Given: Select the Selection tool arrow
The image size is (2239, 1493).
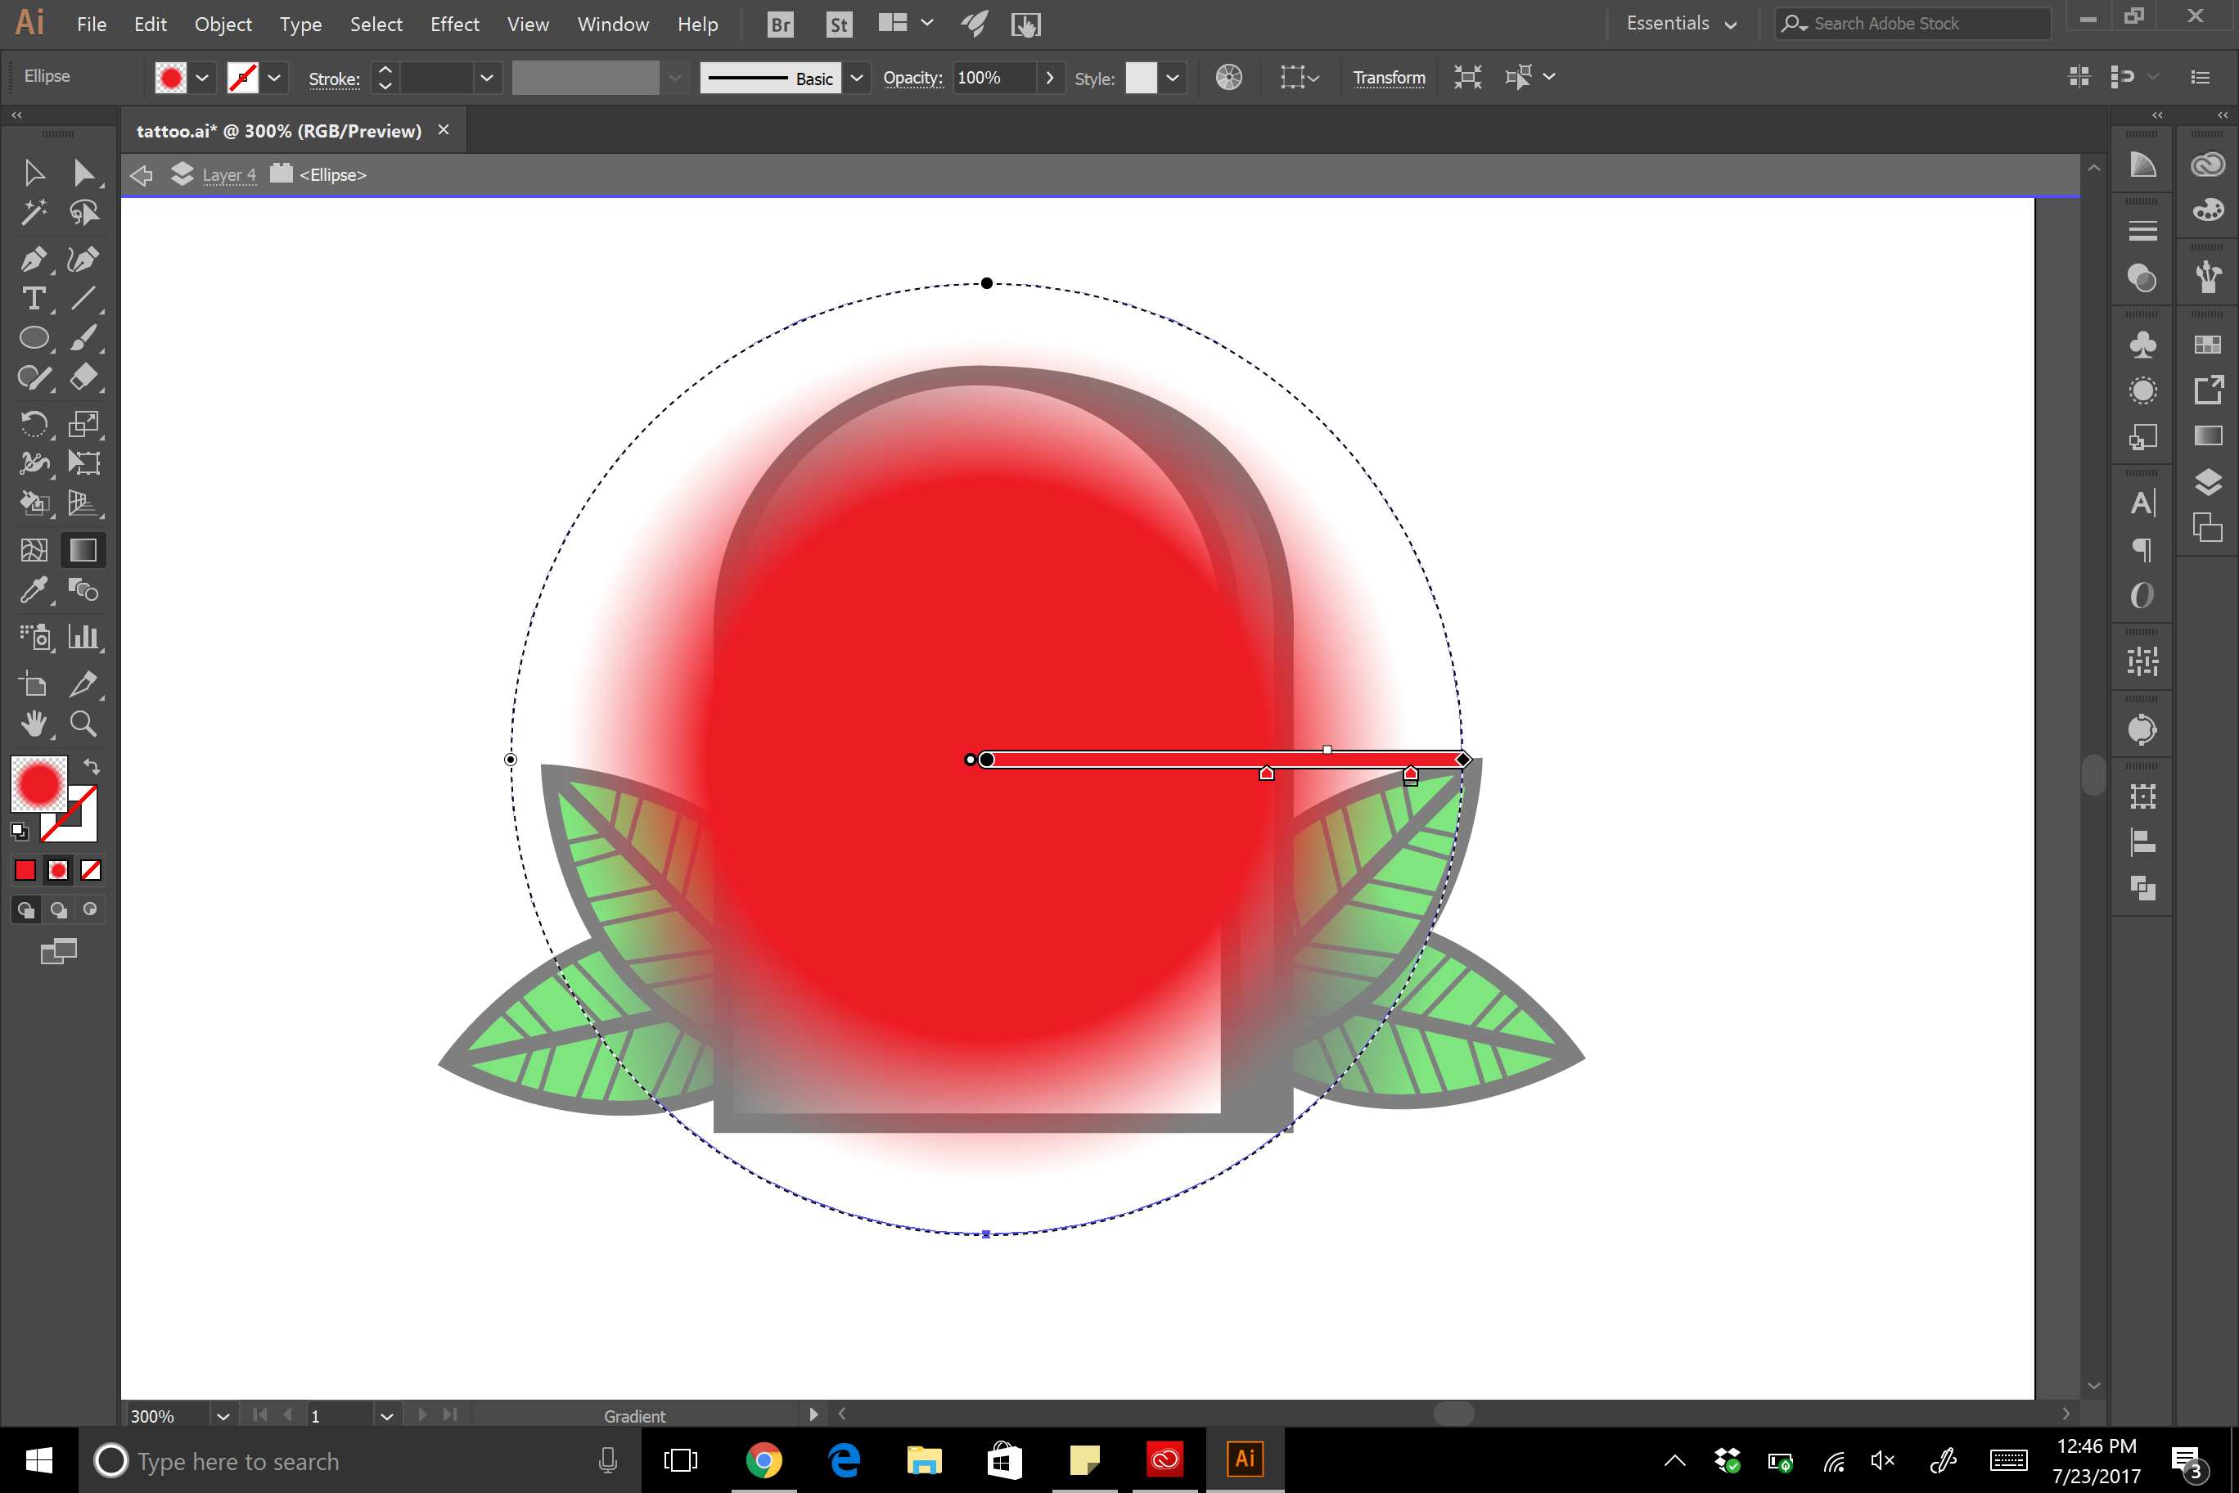Looking at the screenshot, I should pos(34,173).
